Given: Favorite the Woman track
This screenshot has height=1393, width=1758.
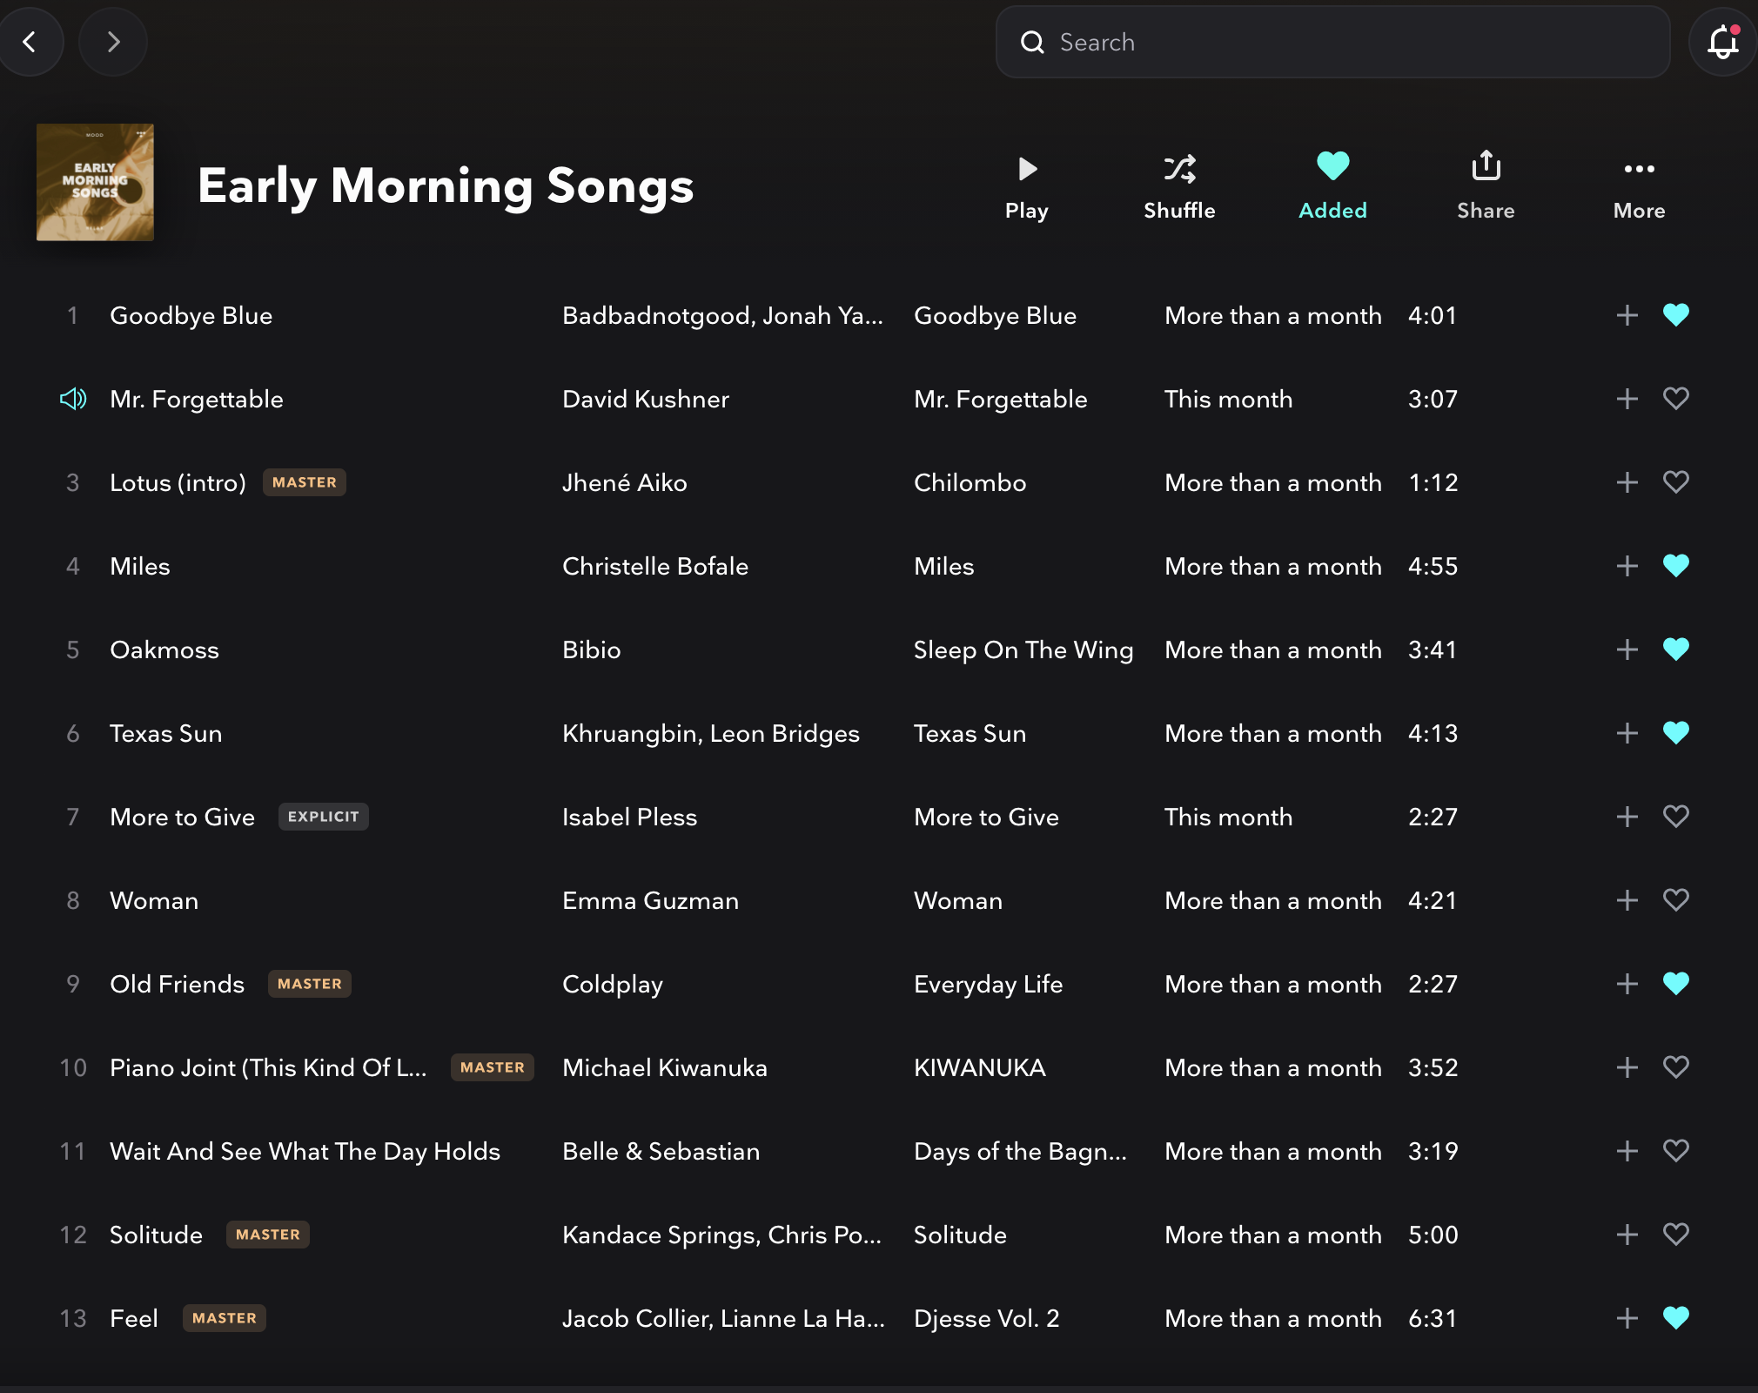Looking at the screenshot, I should (1675, 900).
